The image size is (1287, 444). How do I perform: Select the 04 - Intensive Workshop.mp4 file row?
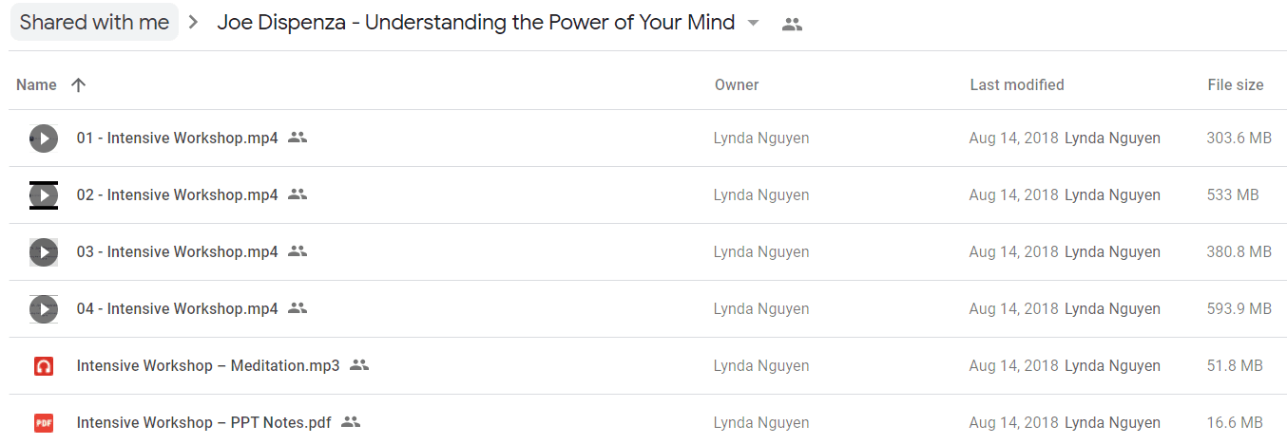click(x=648, y=309)
